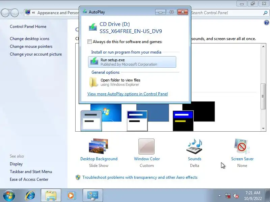
Task: Click the Sounds text link
Action: [x=195, y=159]
